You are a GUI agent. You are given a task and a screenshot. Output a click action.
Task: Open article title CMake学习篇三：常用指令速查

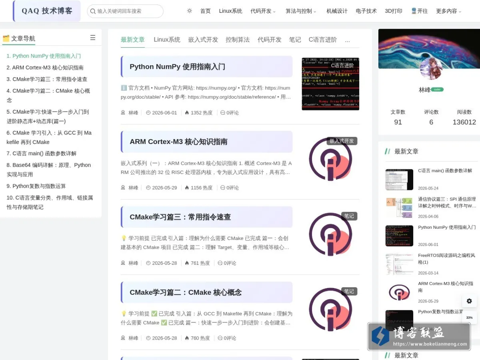click(180, 217)
